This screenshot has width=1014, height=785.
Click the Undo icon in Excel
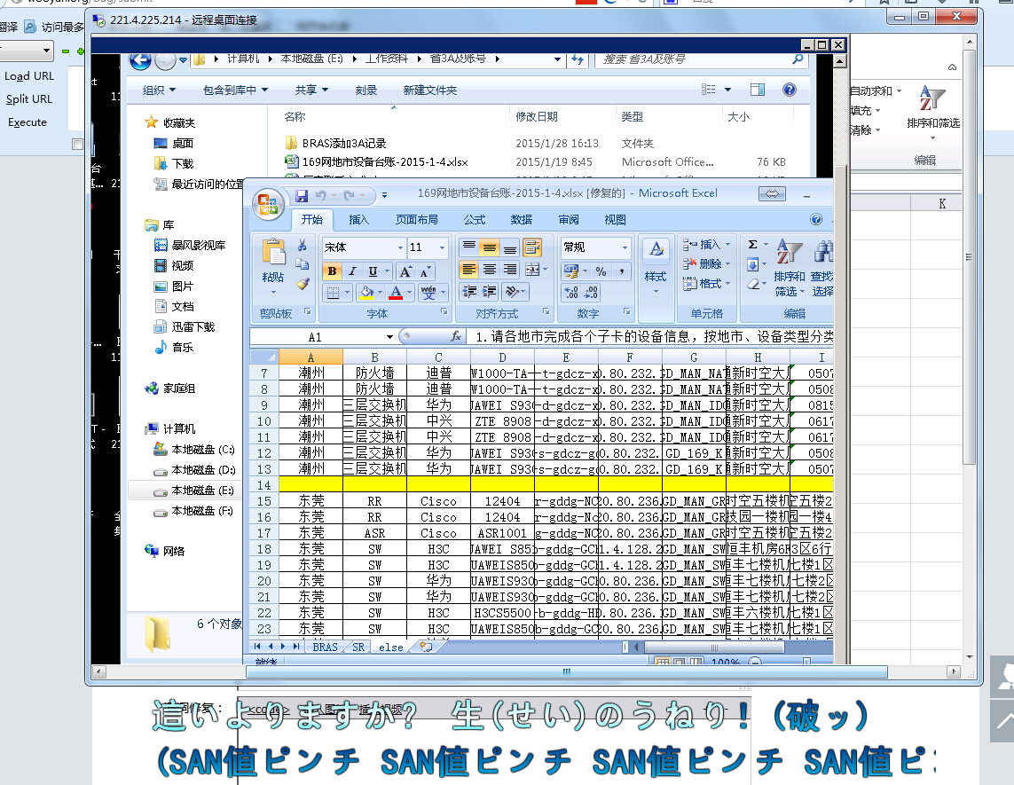tap(321, 195)
